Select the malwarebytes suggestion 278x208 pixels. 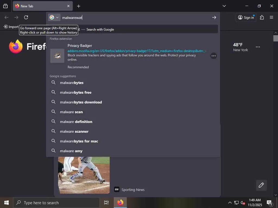coord(133,83)
